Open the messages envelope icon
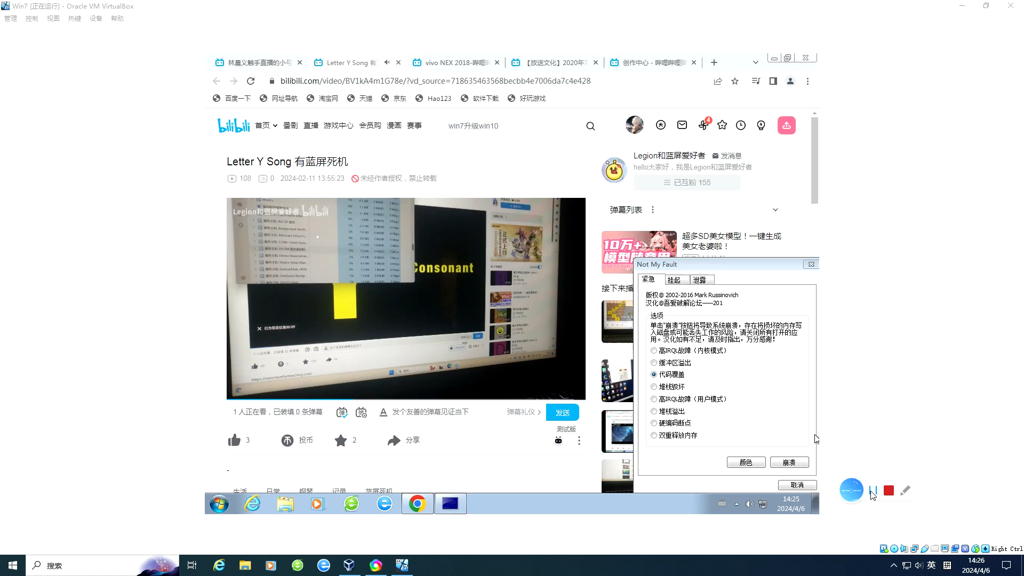 tap(682, 125)
